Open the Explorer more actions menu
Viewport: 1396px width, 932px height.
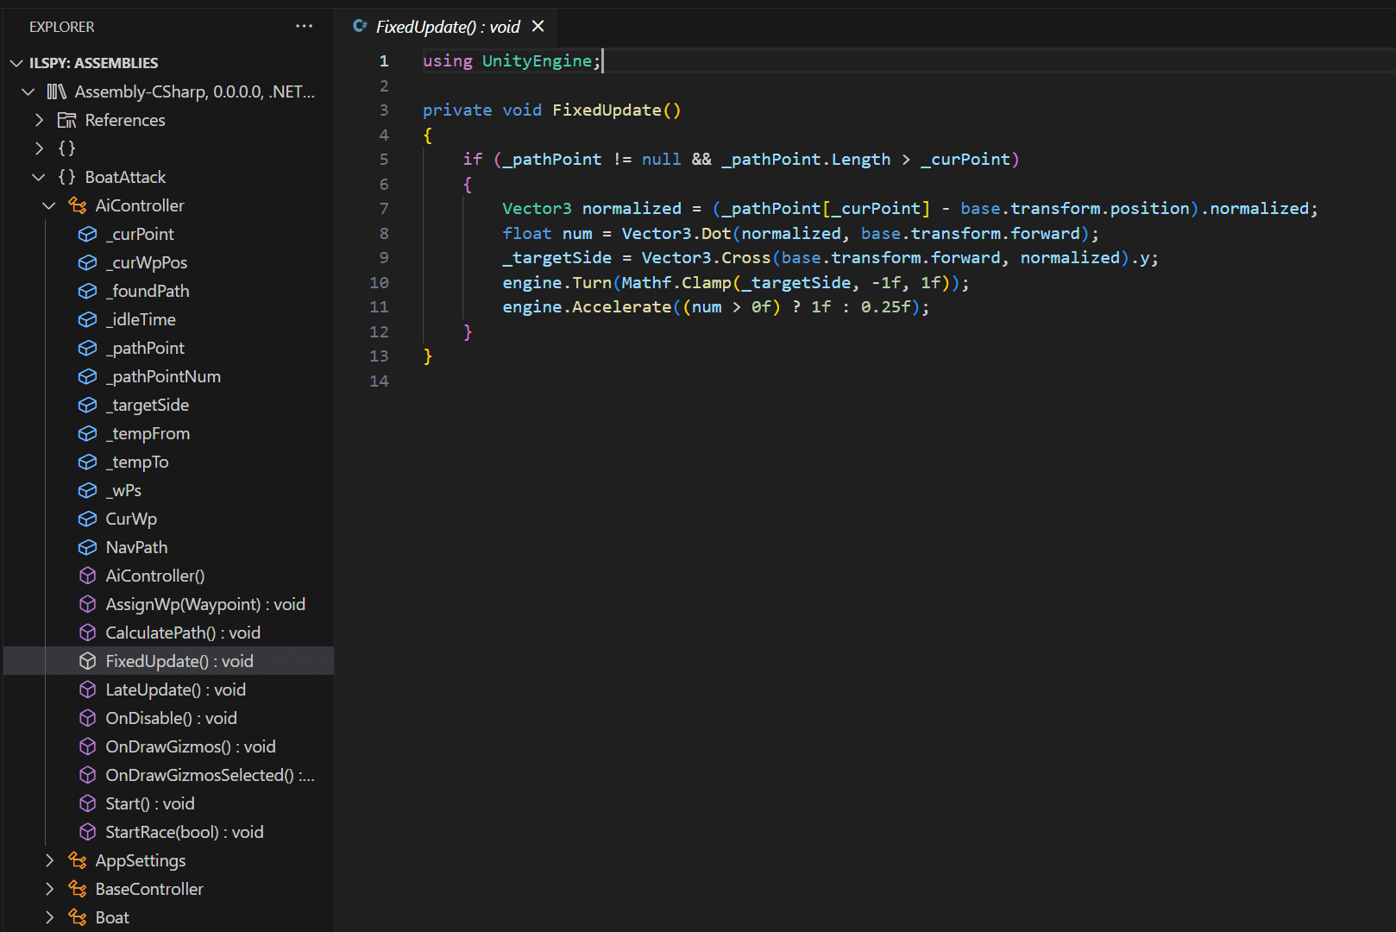click(304, 27)
